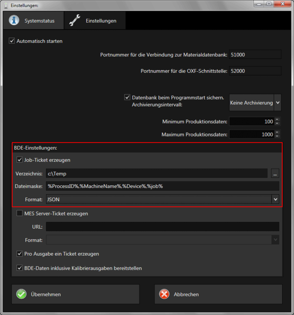Click the Minimum Produktionsdaten value field
The width and height of the screenshot is (294, 315).
point(252,122)
